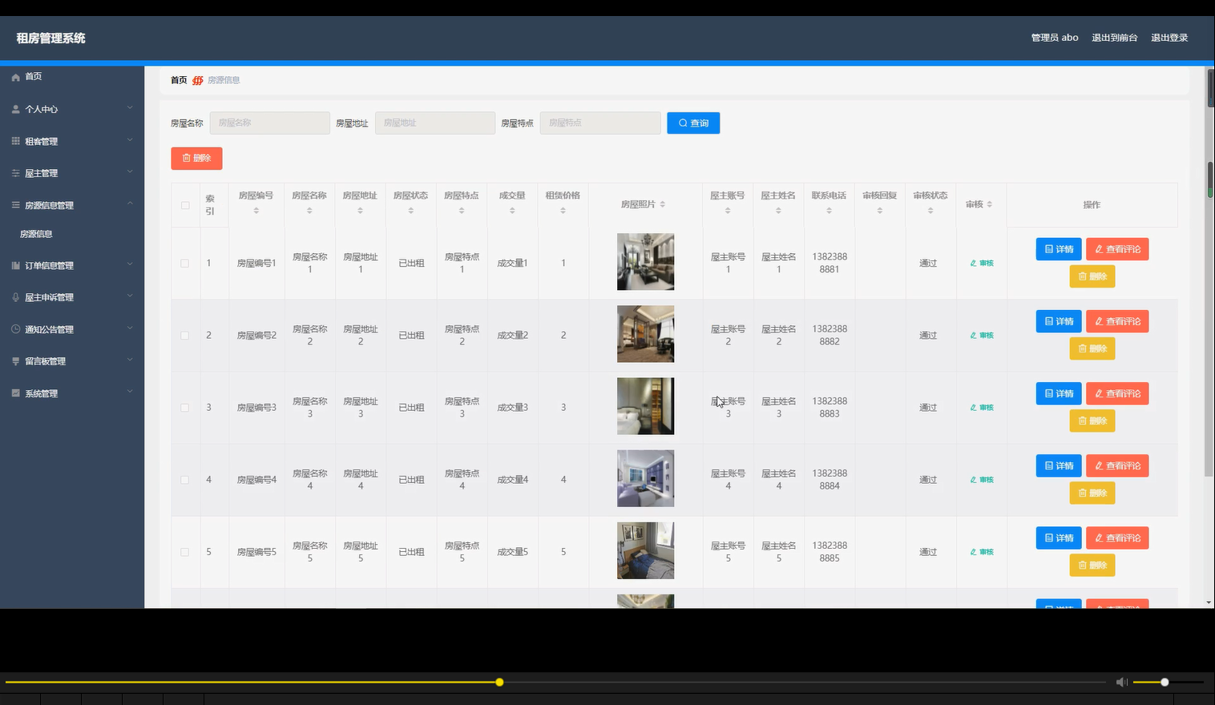The height and width of the screenshot is (705, 1215).
Task: Click the volume slider handle
Action: pyautogui.click(x=1165, y=682)
